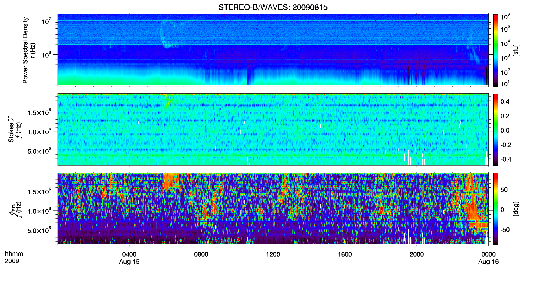This screenshot has width=546, height=281.
Task: Click the 0400 time tick label
Action: point(129,254)
